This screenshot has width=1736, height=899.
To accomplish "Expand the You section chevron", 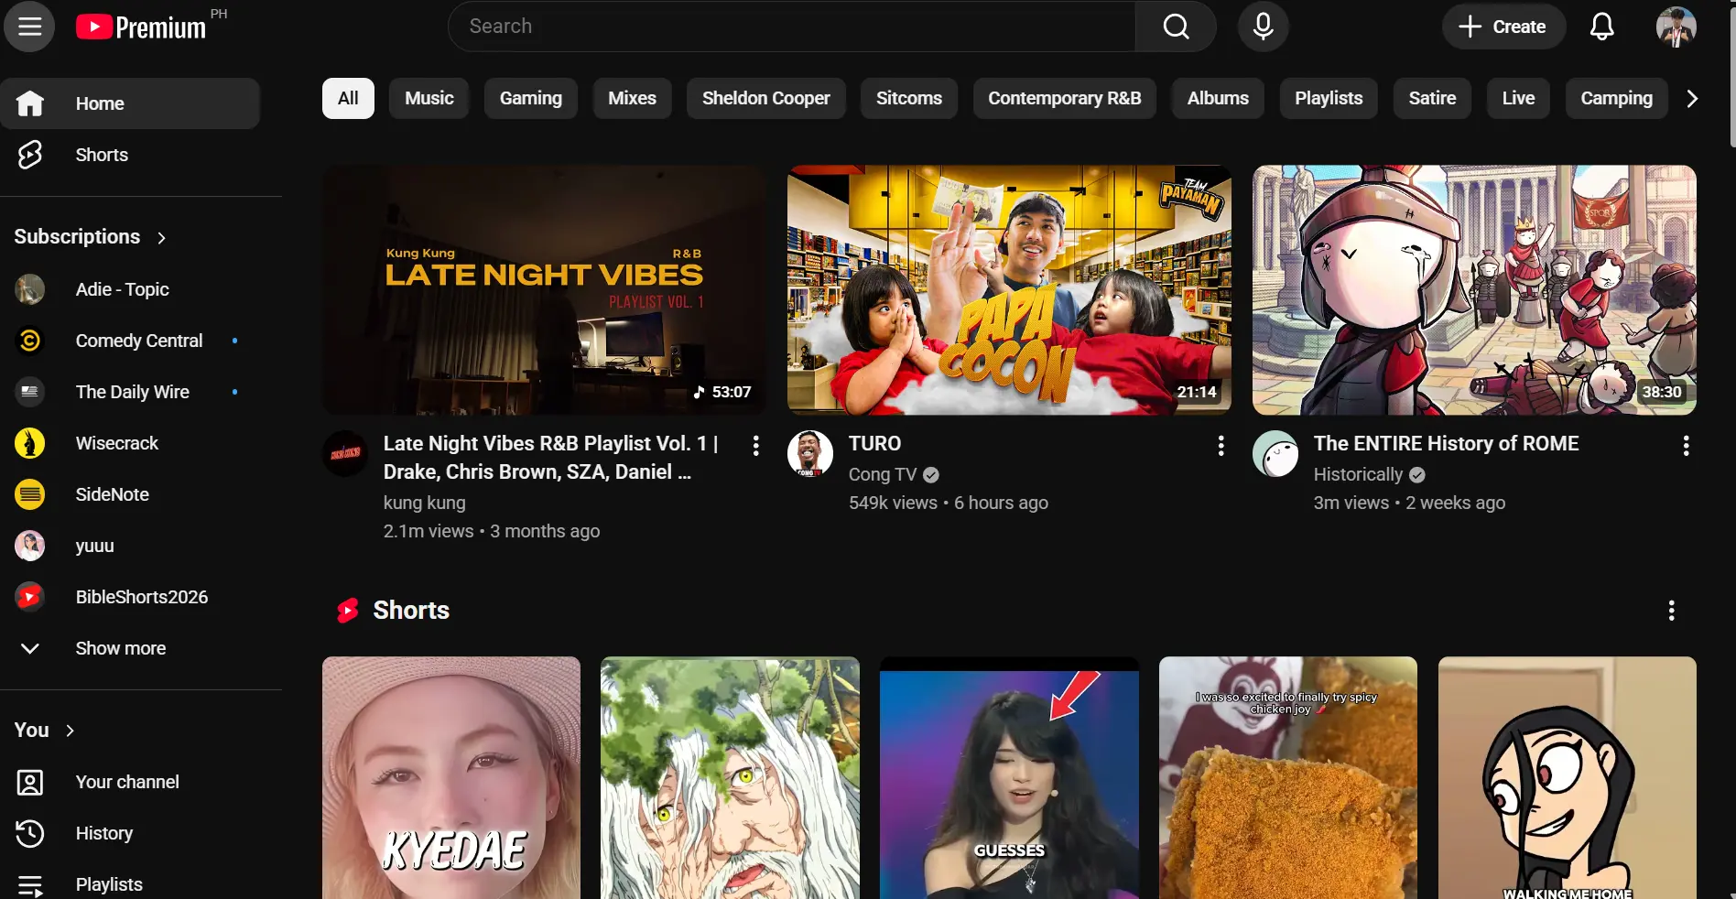I will click(x=71, y=731).
